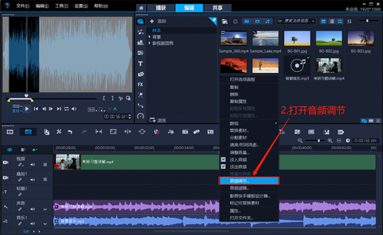
Task: Switch to storyboard view icon
Action: tap(10, 131)
